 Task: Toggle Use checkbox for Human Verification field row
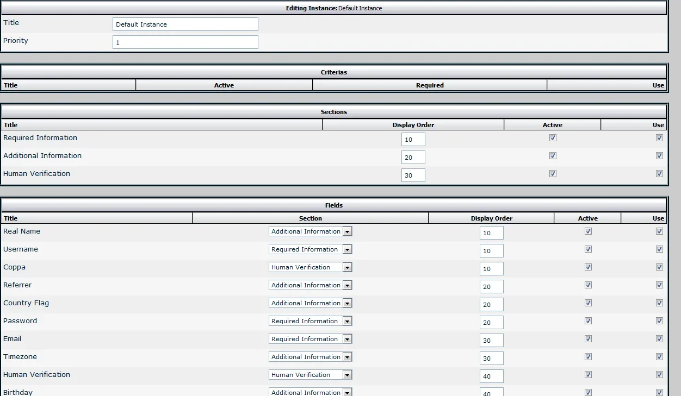(659, 375)
